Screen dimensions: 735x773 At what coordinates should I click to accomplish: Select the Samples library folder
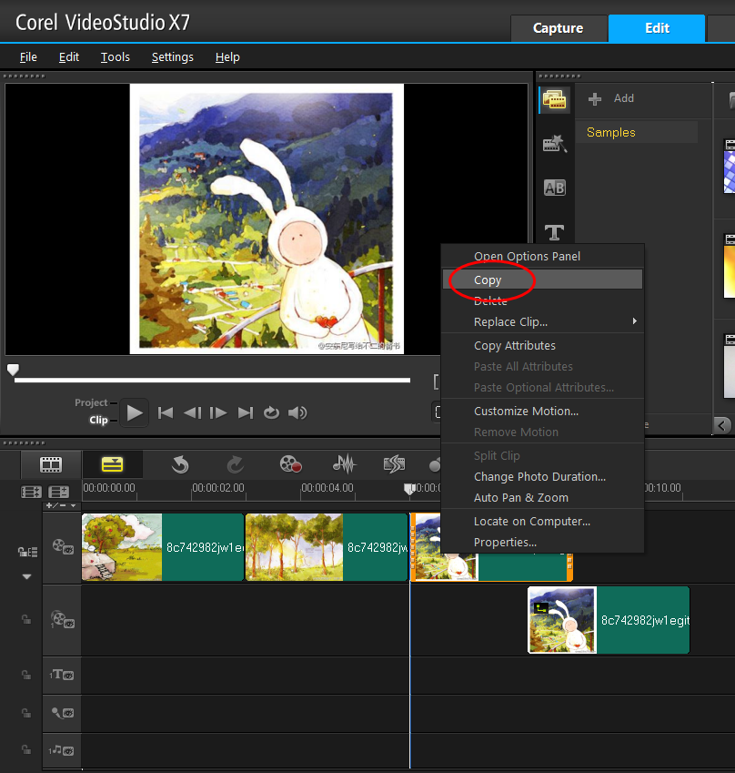(x=637, y=132)
